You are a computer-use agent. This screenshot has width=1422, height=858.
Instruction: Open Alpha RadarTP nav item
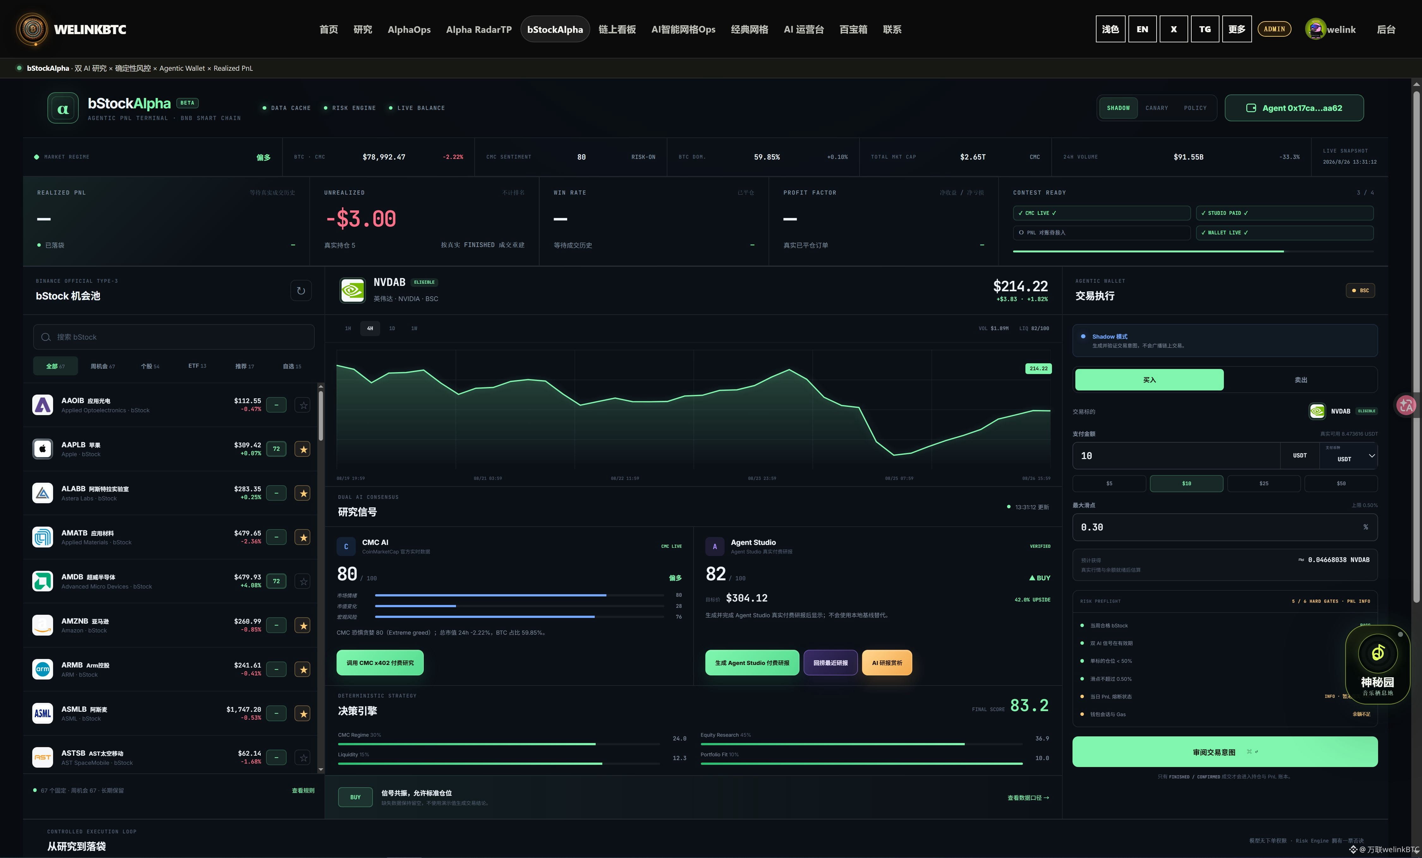point(479,29)
